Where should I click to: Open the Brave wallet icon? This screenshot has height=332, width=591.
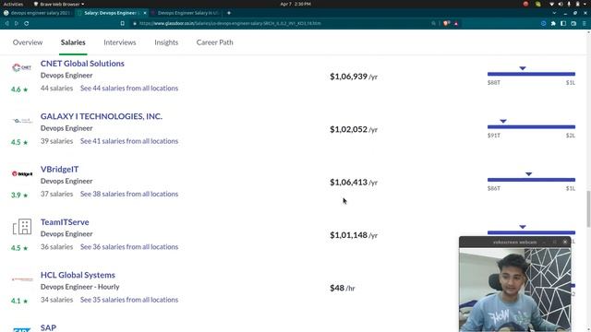coord(573,23)
